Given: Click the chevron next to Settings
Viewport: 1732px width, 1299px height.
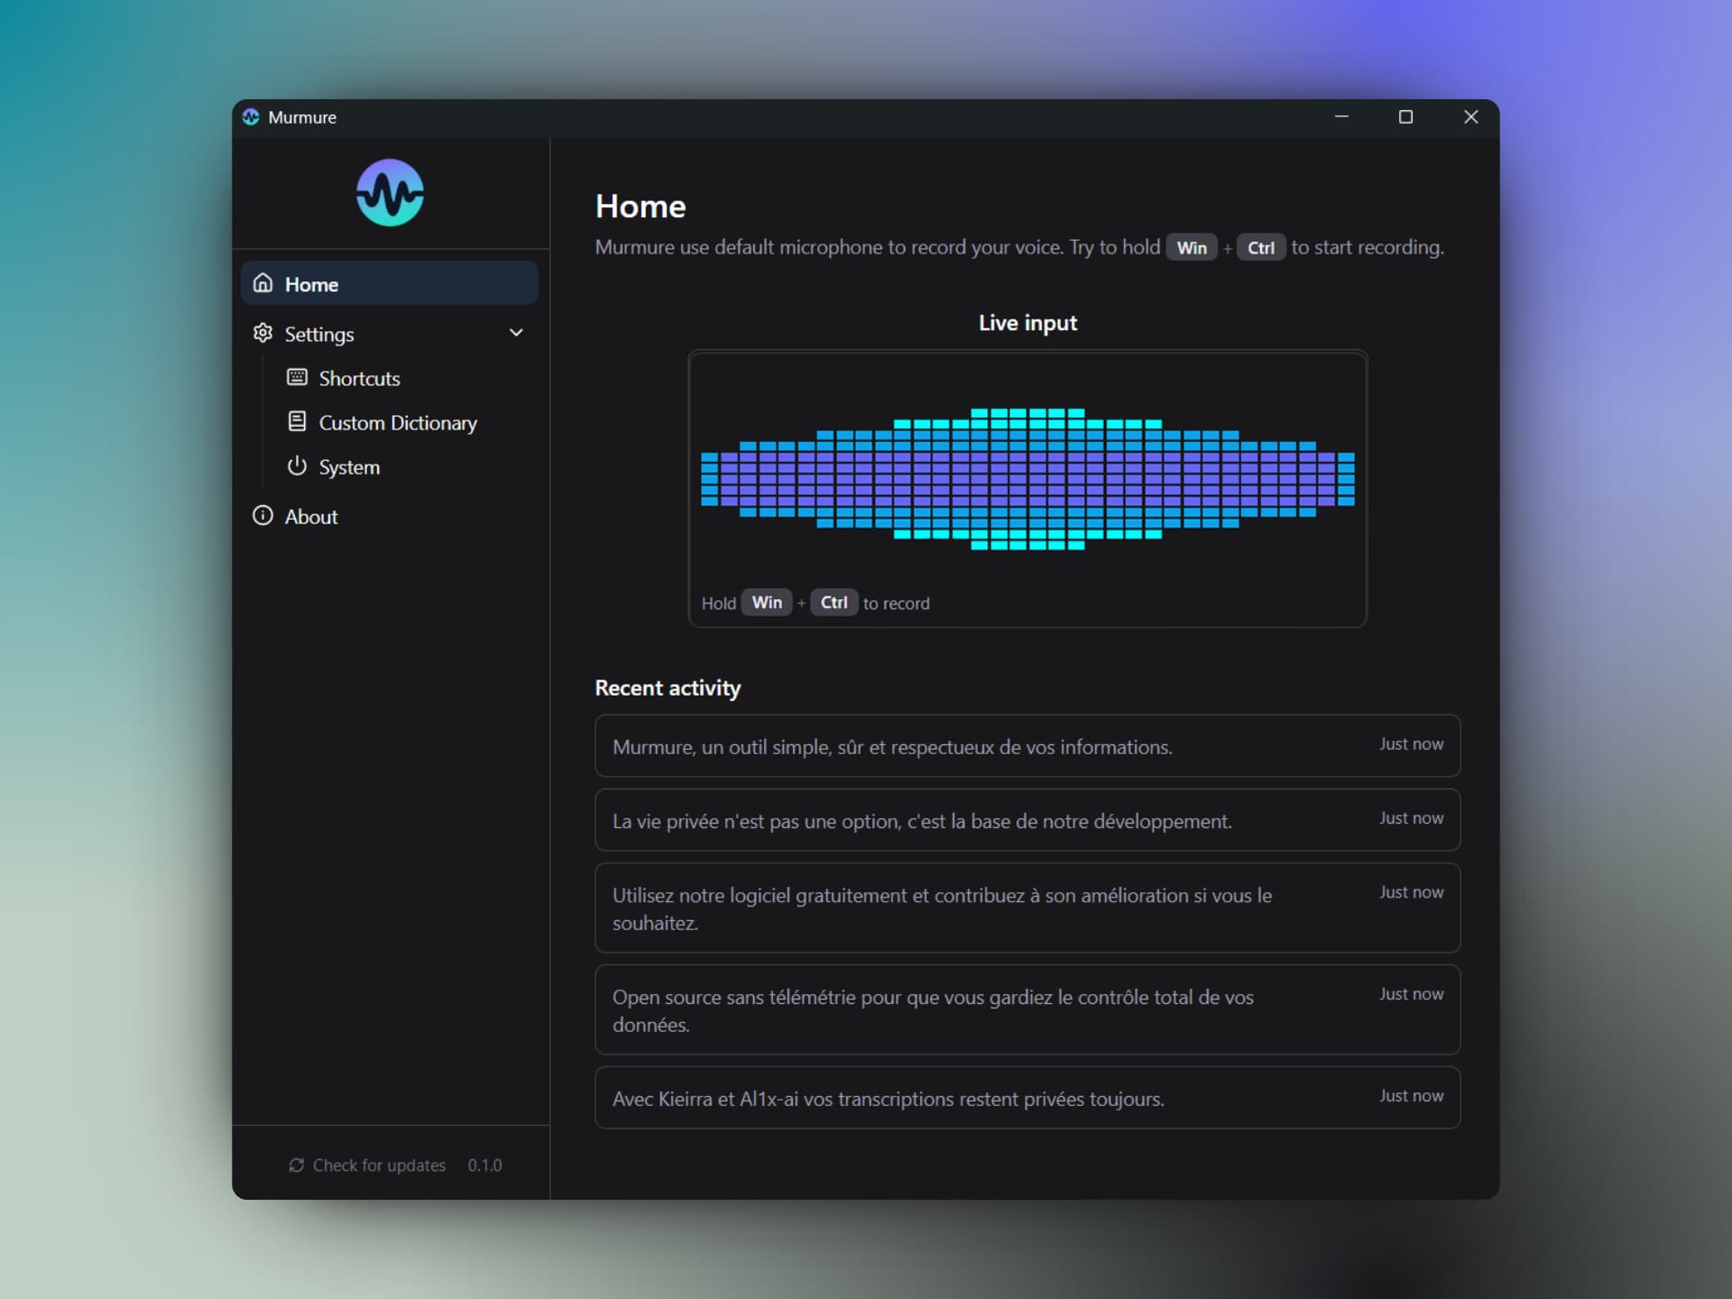Looking at the screenshot, I should (x=516, y=333).
